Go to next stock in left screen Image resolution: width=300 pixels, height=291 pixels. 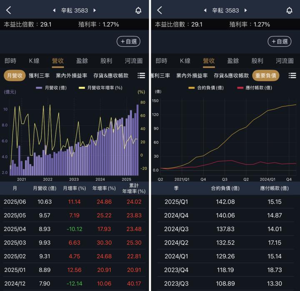coord(95,10)
